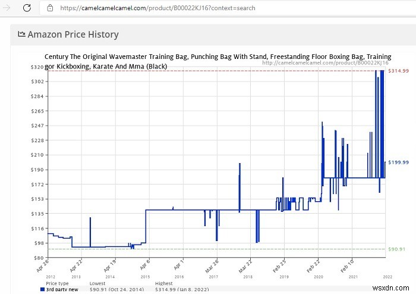Click the "Price type" column header
416x294 pixels.
57,283
